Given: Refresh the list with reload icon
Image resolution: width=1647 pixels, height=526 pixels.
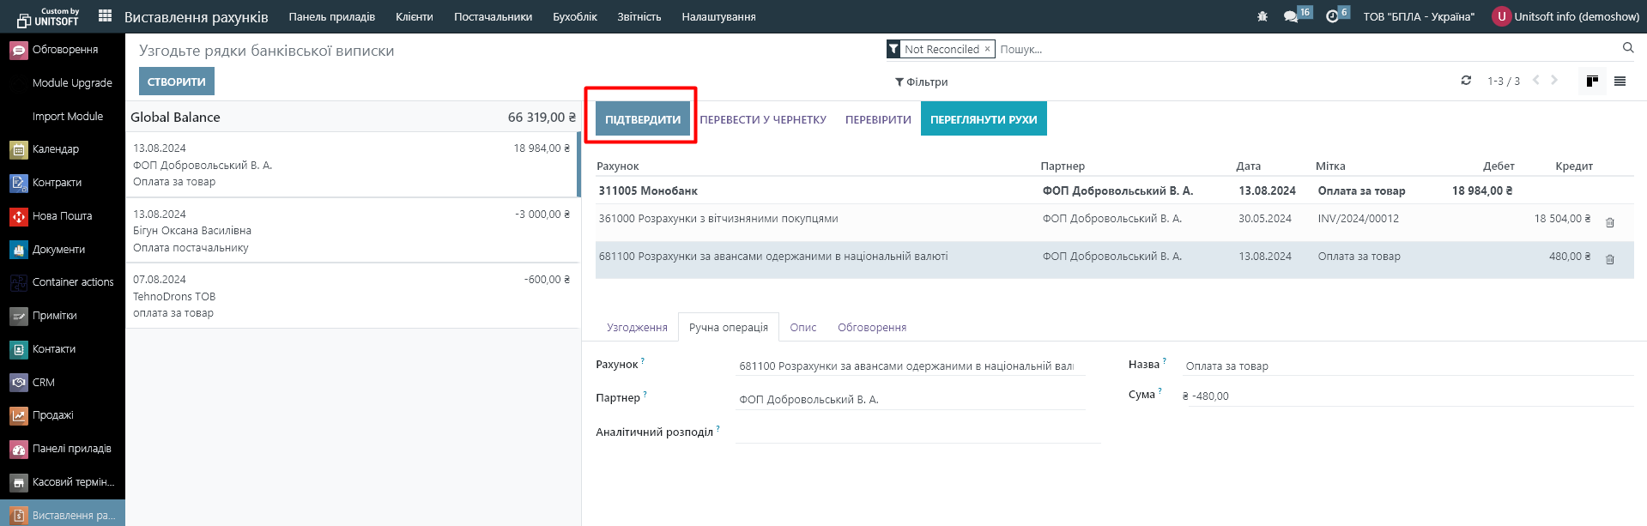Looking at the screenshot, I should [x=1466, y=81].
